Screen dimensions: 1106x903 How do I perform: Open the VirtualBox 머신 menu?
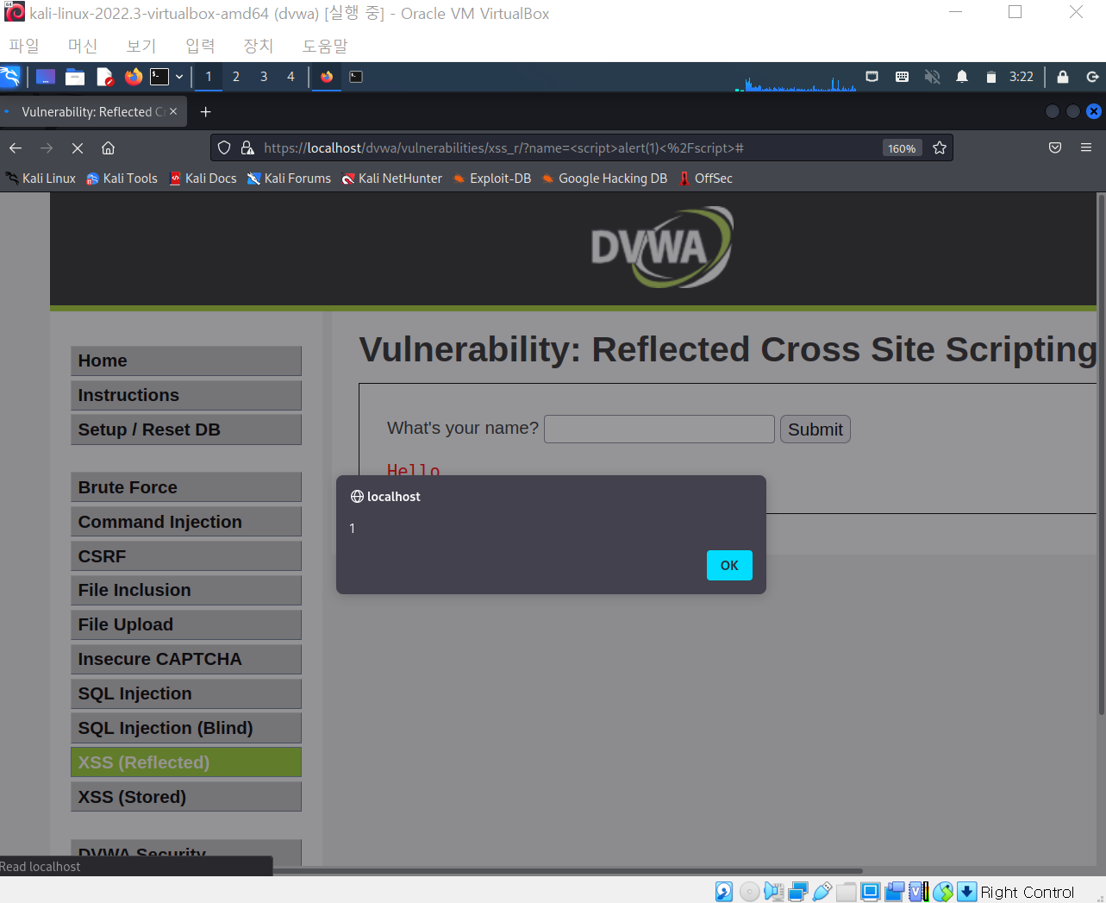pyautogui.click(x=83, y=46)
